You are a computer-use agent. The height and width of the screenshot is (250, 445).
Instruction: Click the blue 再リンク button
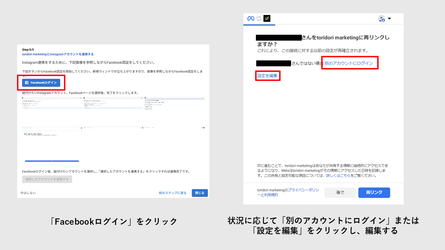coord(374,193)
